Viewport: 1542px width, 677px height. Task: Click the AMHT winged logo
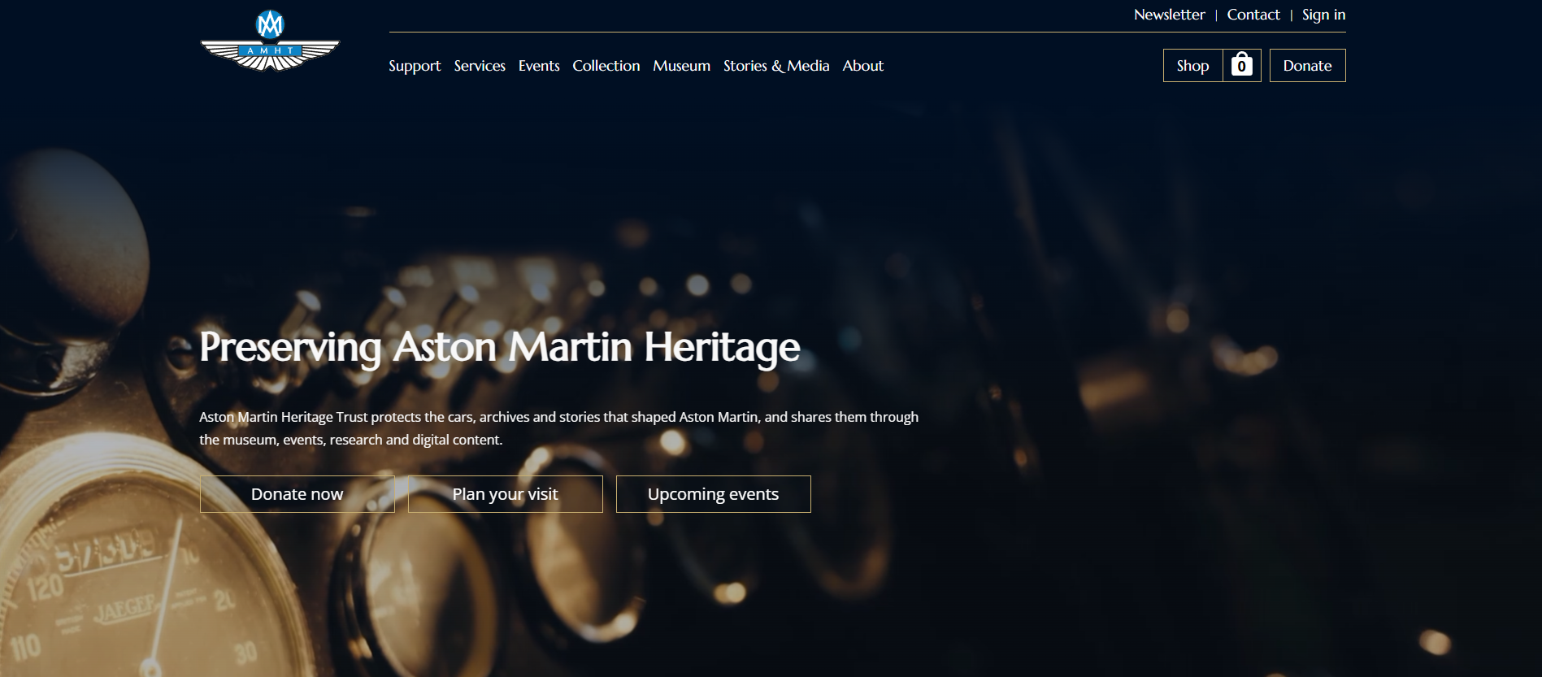click(270, 41)
